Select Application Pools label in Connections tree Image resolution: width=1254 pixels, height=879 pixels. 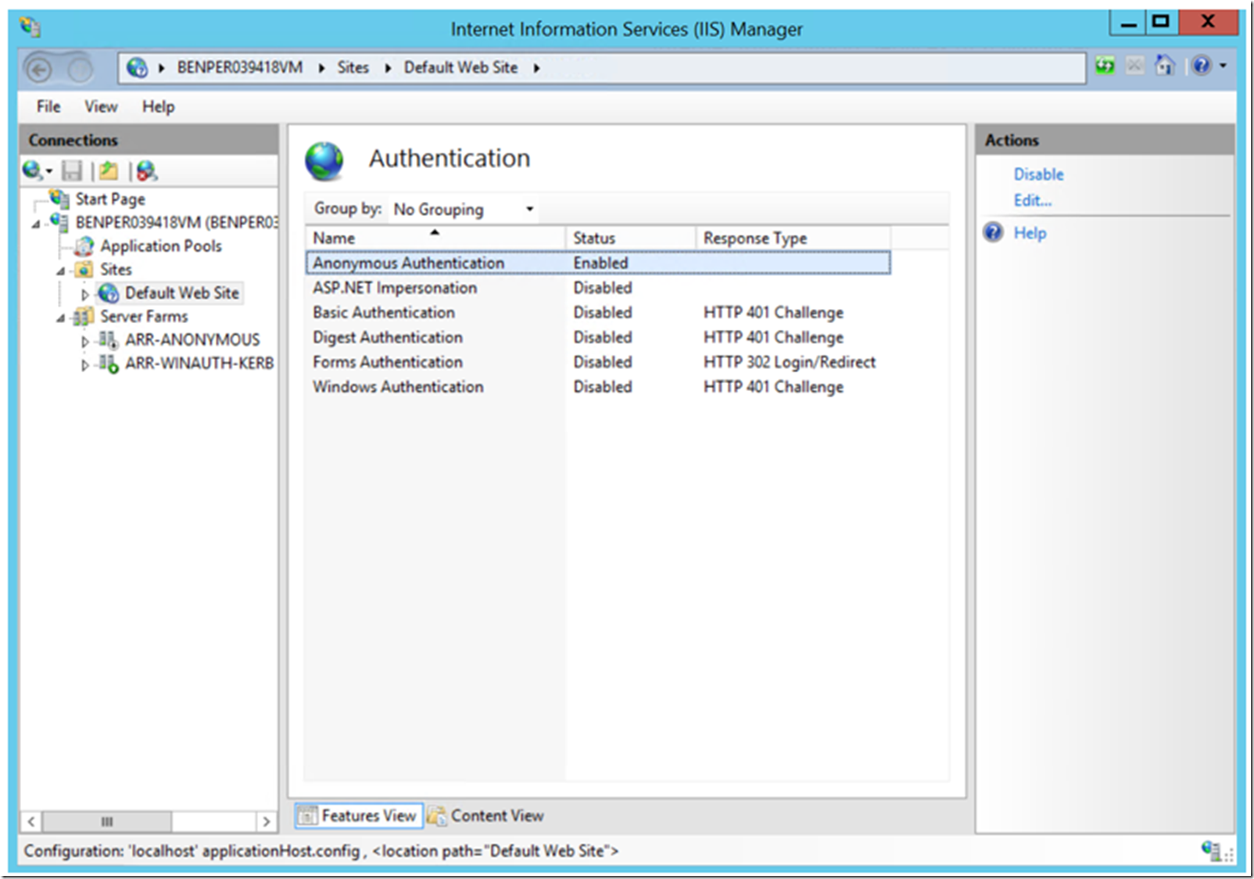click(x=161, y=246)
